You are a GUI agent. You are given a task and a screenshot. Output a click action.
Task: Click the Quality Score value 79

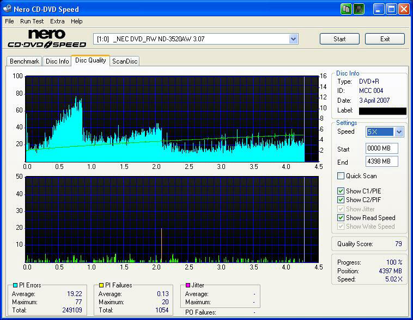398,244
